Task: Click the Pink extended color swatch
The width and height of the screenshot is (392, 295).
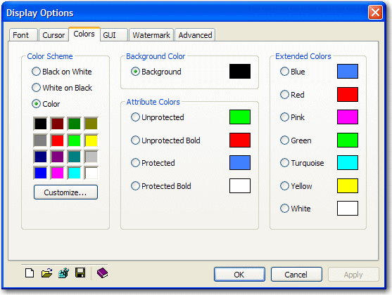Action: pos(348,117)
